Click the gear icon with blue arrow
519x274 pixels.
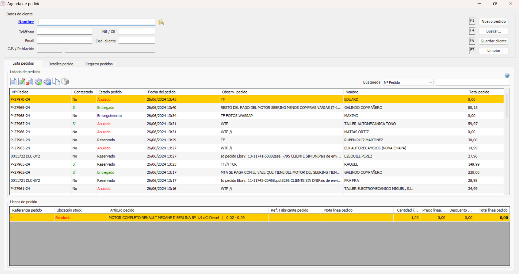pos(47,82)
